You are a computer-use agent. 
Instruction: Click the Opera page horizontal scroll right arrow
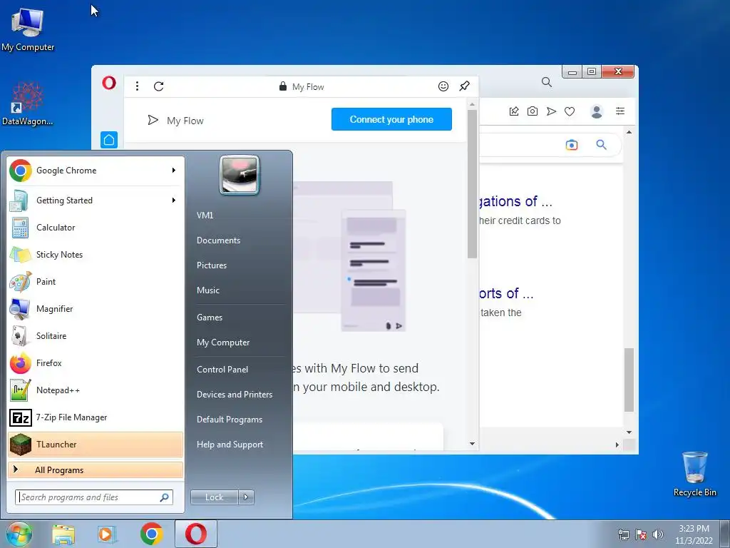[617, 445]
